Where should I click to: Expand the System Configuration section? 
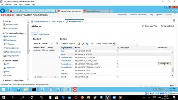coord(3,80)
